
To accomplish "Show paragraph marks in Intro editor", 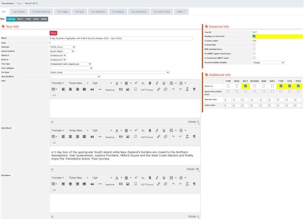I will 194,90.
